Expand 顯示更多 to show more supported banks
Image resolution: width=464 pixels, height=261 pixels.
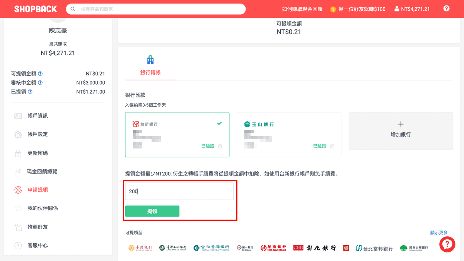(x=439, y=232)
